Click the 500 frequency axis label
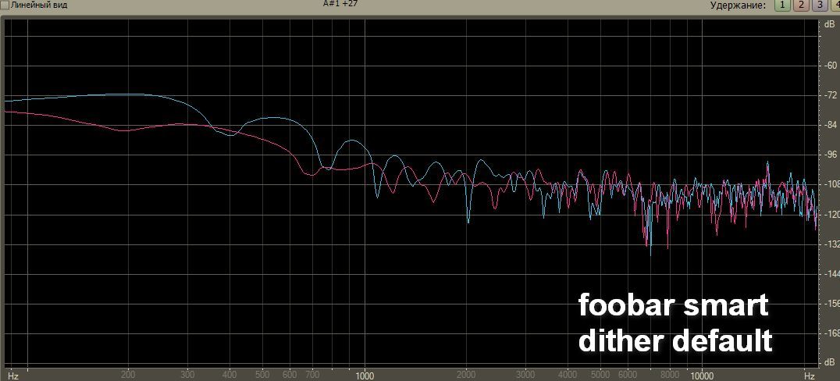The width and height of the screenshot is (840, 381). click(x=262, y=376)
